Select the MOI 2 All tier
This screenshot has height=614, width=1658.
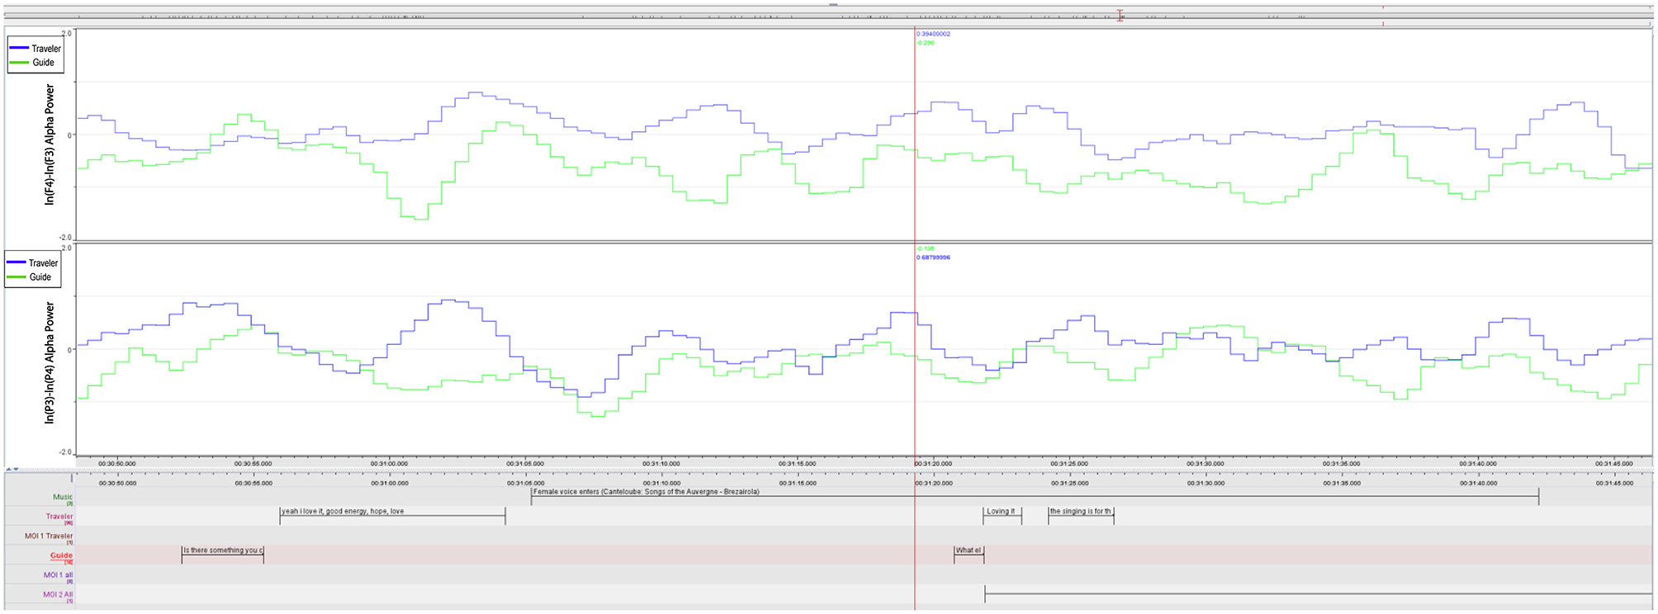58,594
